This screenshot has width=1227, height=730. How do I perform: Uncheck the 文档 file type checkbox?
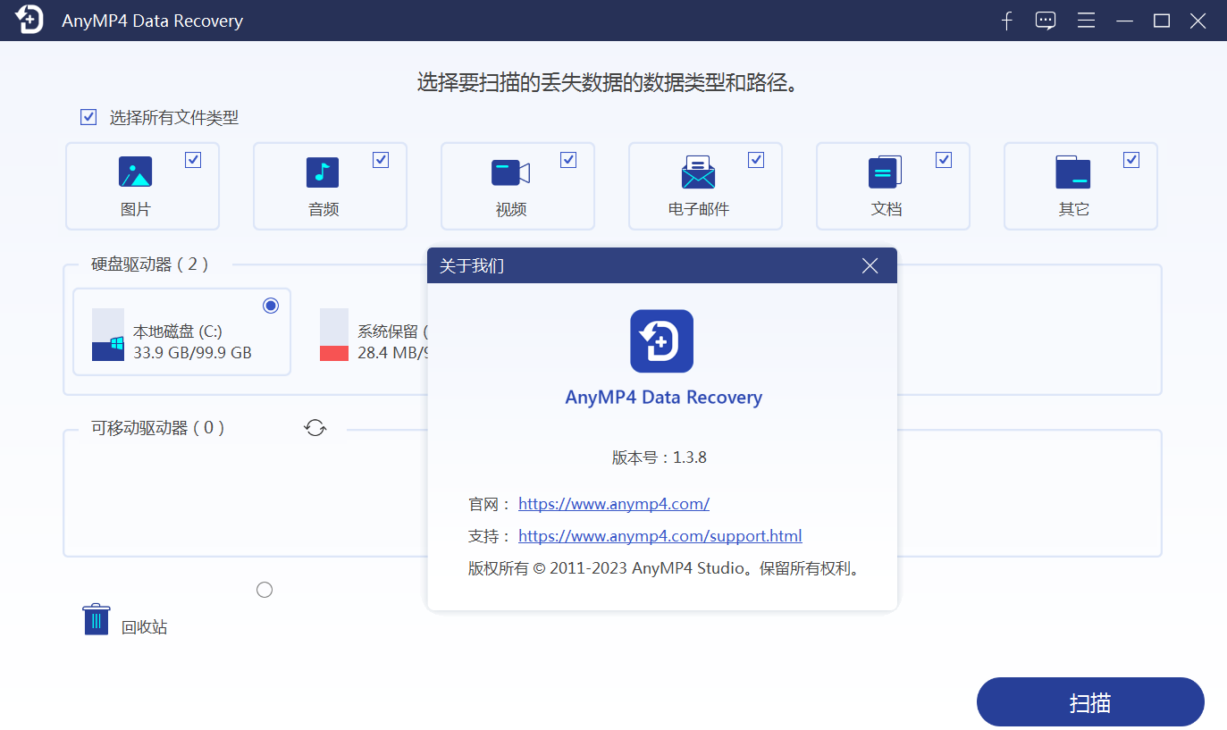click(944, 160)
